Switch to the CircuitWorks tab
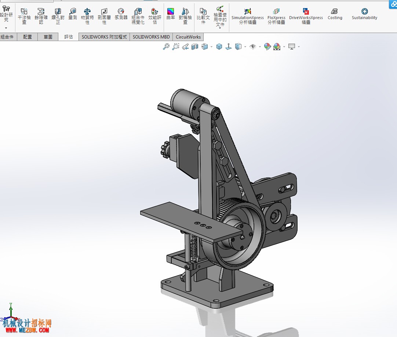Viewport: 397px width, 337px height. click(188, 37)
